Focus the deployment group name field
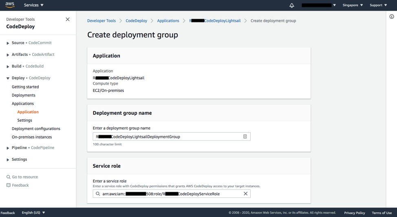The height and width of the screenshot is (217, 397). (x=172, y=136)
